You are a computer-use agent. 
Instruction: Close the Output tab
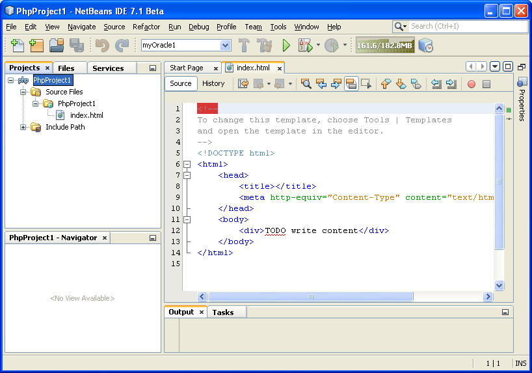[202, 312]
